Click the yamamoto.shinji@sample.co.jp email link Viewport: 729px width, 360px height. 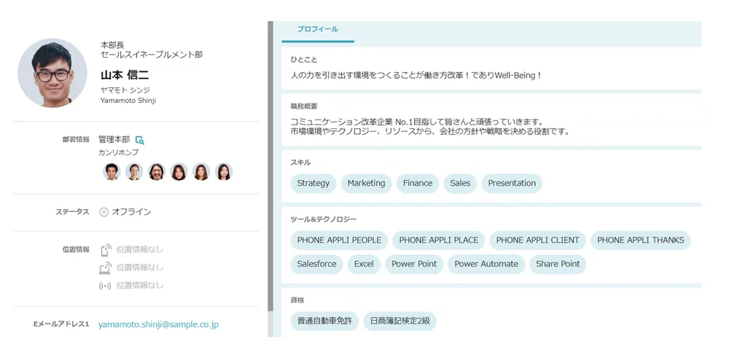click(158, 324)
